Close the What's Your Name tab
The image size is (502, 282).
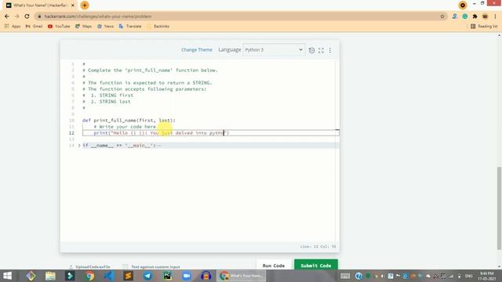click(73, 5)
